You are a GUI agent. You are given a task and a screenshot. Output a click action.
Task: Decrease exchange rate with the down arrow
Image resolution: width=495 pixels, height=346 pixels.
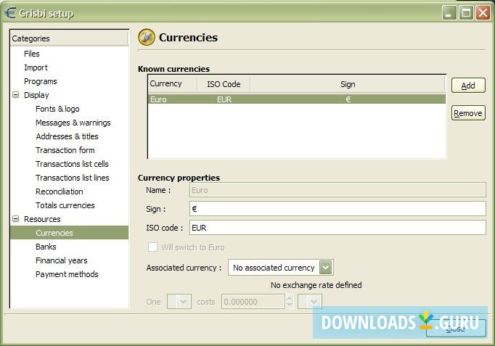tap(289, 305)
